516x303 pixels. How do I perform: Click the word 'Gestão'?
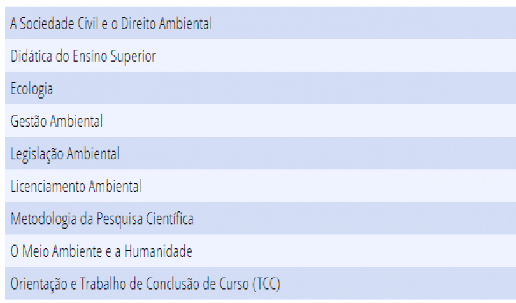[x=29, y=121]
